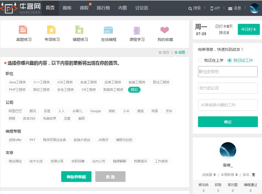Image resolution: width=262 pixels, height=194 pixels.
Task: Collapse the 设置 settings panel
Action: [x=180, y=52]
